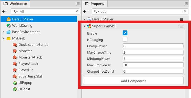191x98 pixels.
Task: Expand the BaseEnvironment folder
Action: pos(3,32)
